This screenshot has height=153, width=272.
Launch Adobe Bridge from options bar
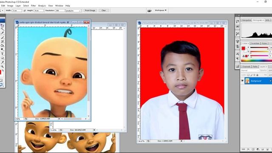pos(149,11)
